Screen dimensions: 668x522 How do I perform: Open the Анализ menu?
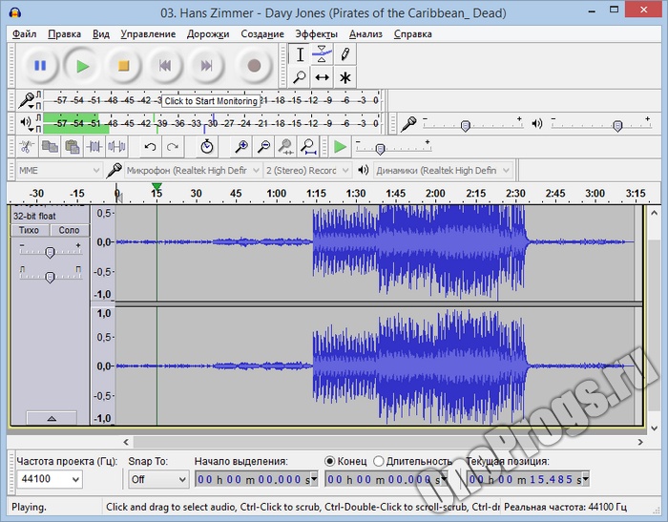click(x=365, y=34)
